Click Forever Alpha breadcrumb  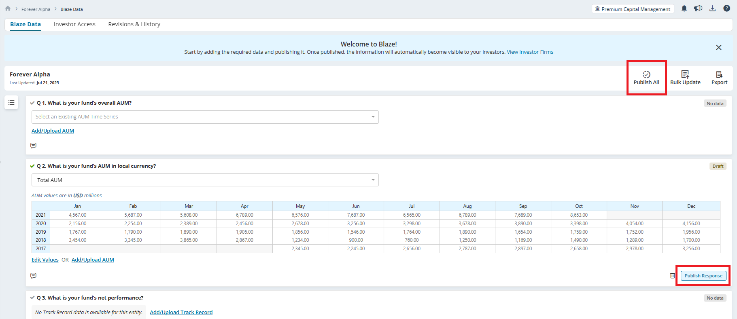click(x=36, y=9)
